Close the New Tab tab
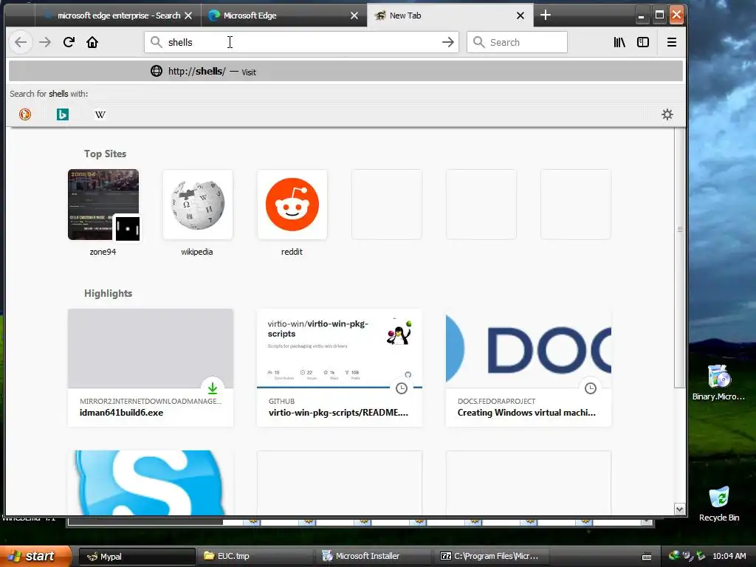The image size is (756, 567). click(520, 16)
